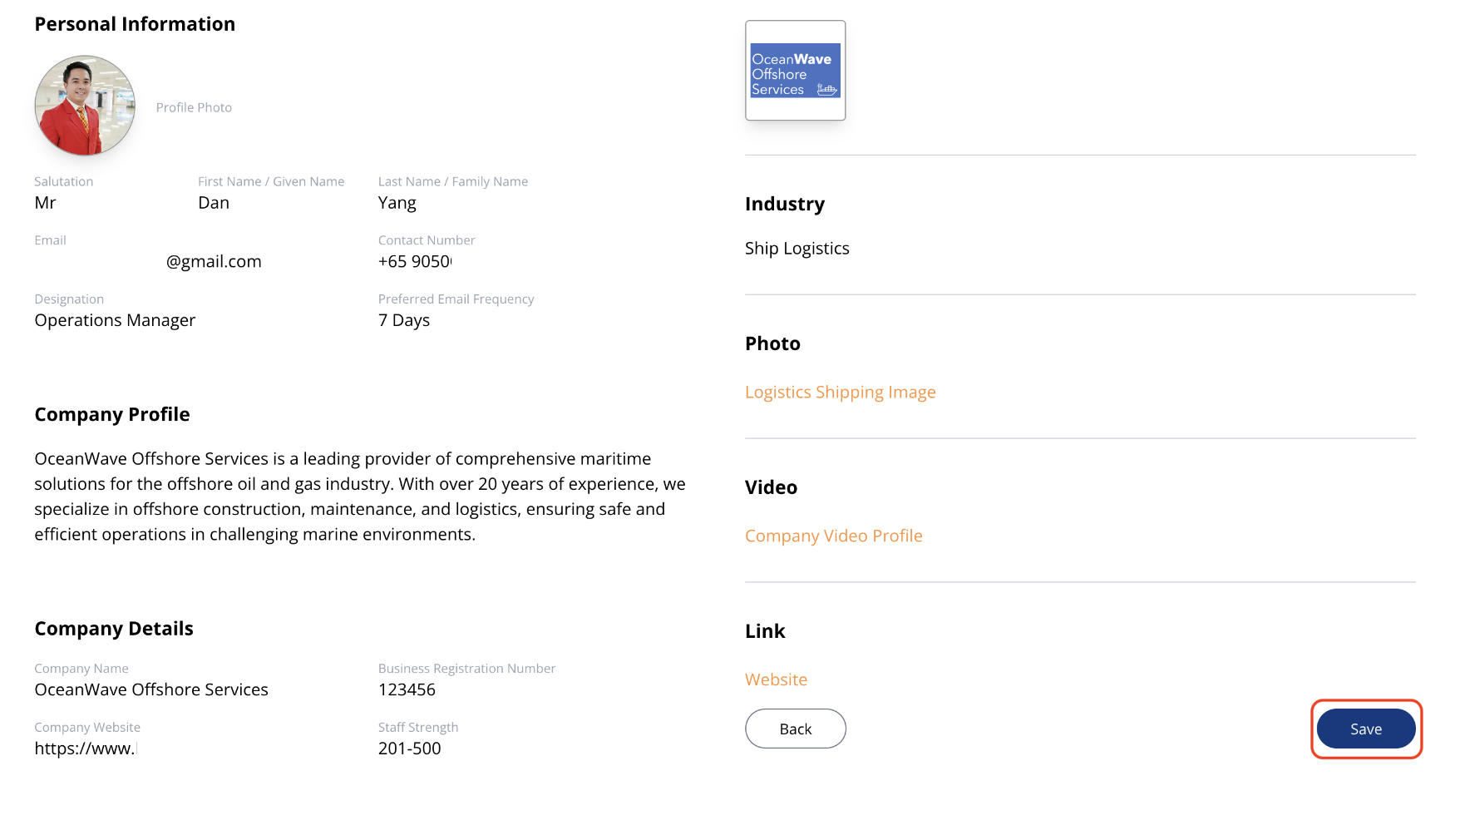Click the company website URL field
1465x830 pixels.
pyautogui.click(x=86, y=748)
